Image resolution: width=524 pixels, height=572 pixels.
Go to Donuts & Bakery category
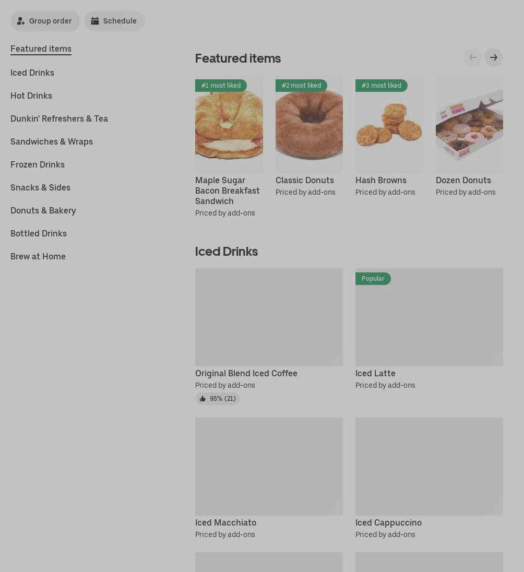[43, 210]
